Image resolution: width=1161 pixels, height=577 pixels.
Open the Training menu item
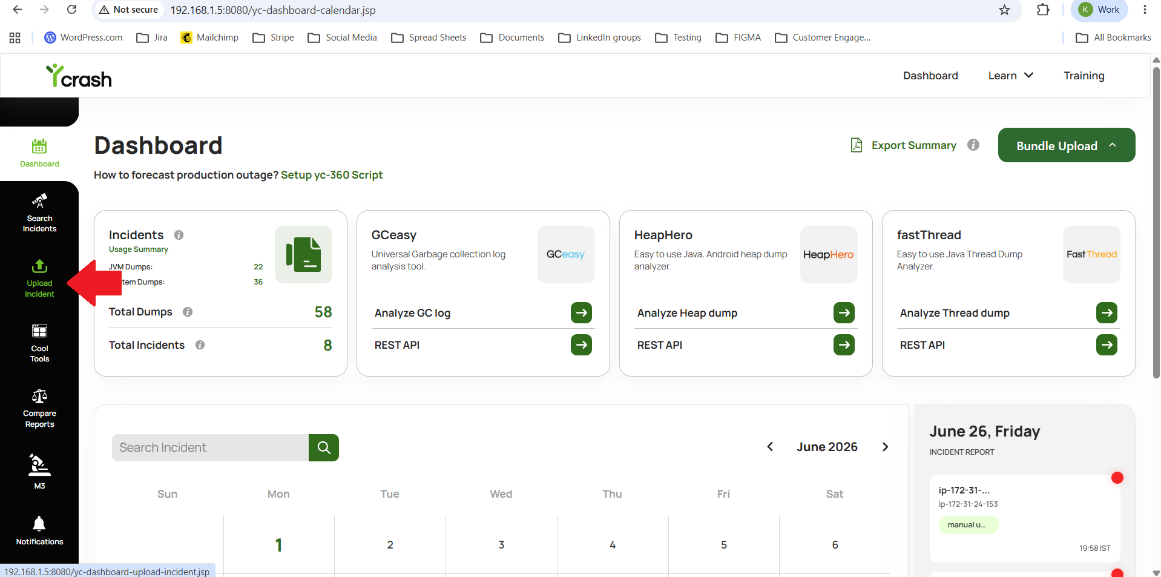(x=1084, y=76)
